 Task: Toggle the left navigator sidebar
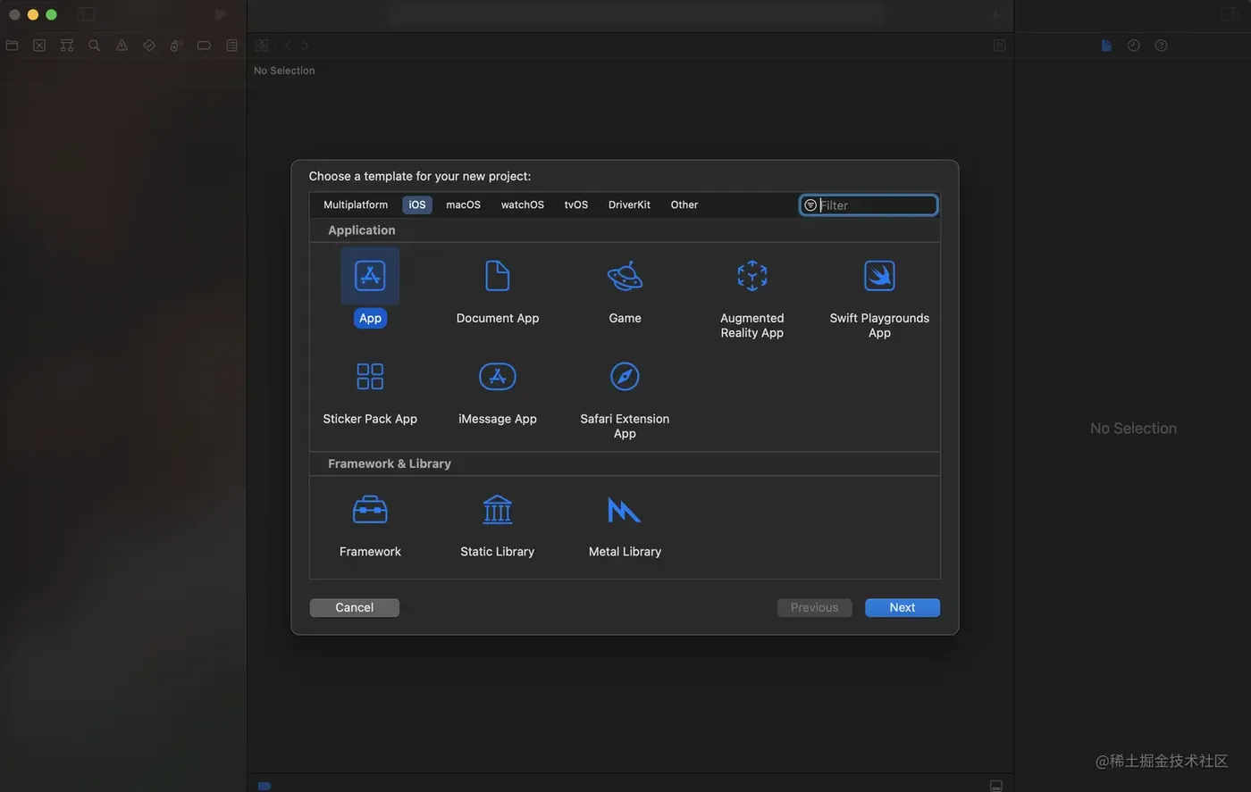86,14
